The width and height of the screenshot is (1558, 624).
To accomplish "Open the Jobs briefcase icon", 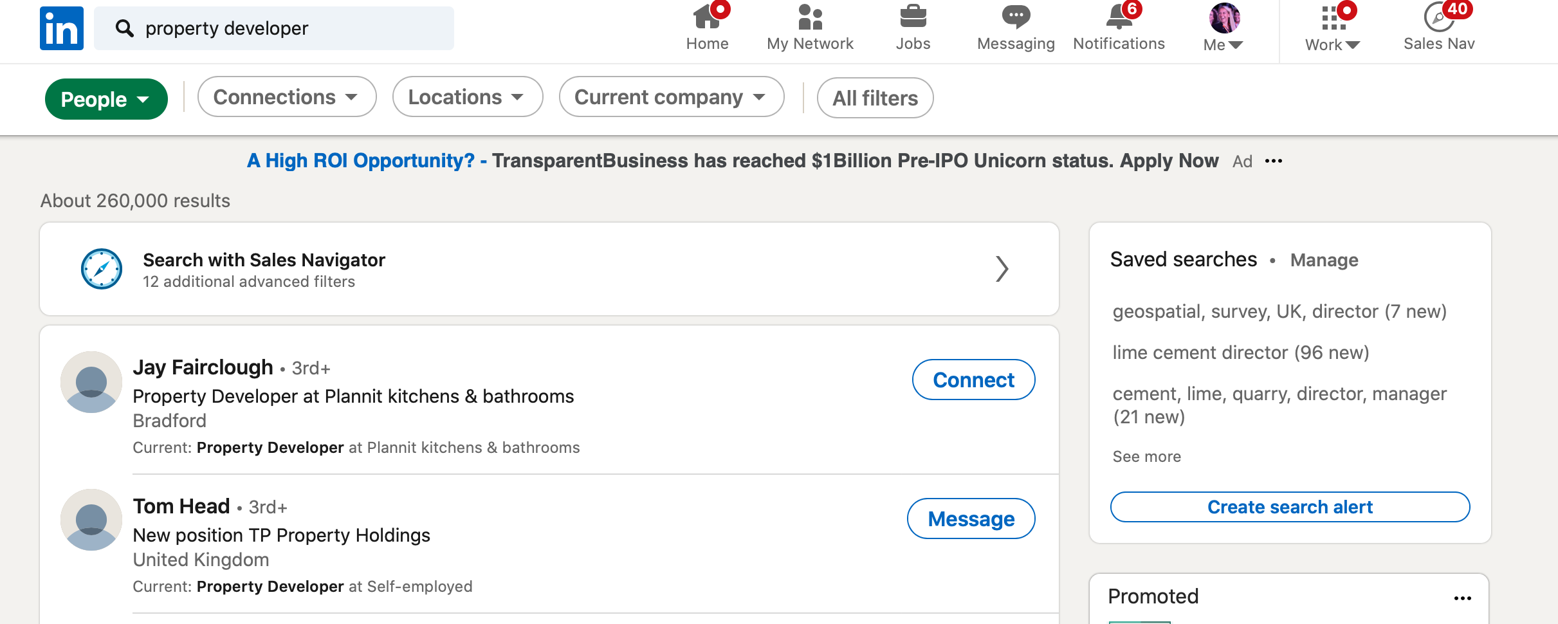I will point(913,17).
